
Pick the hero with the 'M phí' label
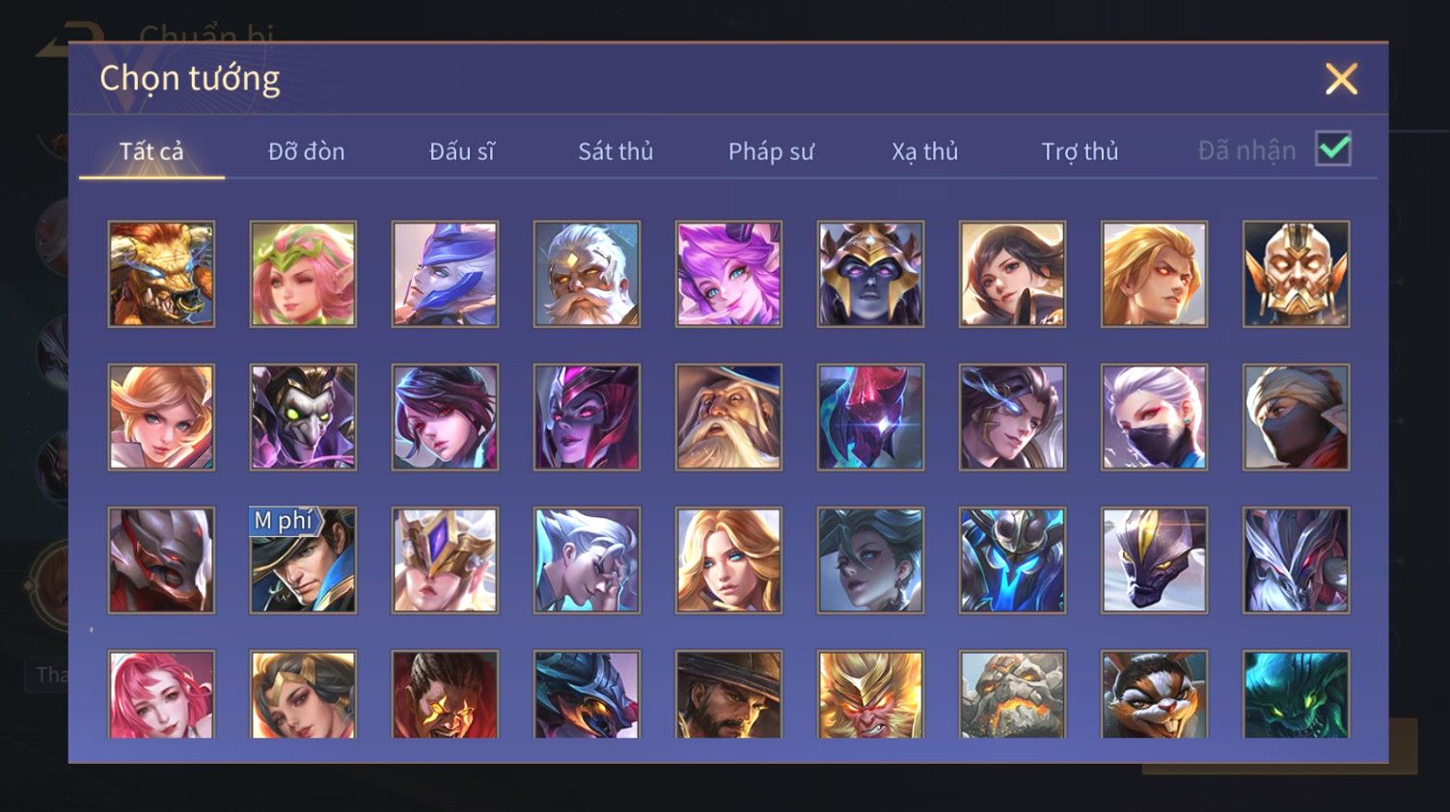pyautogui.click(x=303, y=560)
